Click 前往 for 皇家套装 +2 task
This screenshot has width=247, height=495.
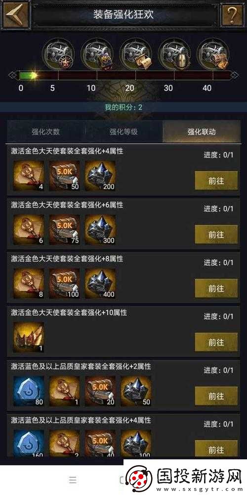pyautogui.click(x=216, y=396)
